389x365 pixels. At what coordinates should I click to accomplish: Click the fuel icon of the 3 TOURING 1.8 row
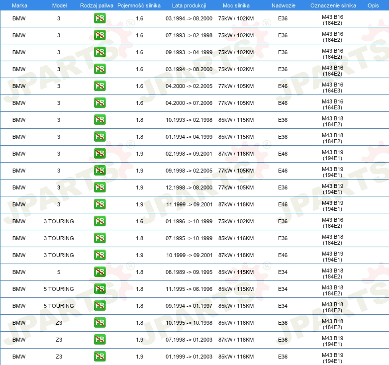coord(99,238)
